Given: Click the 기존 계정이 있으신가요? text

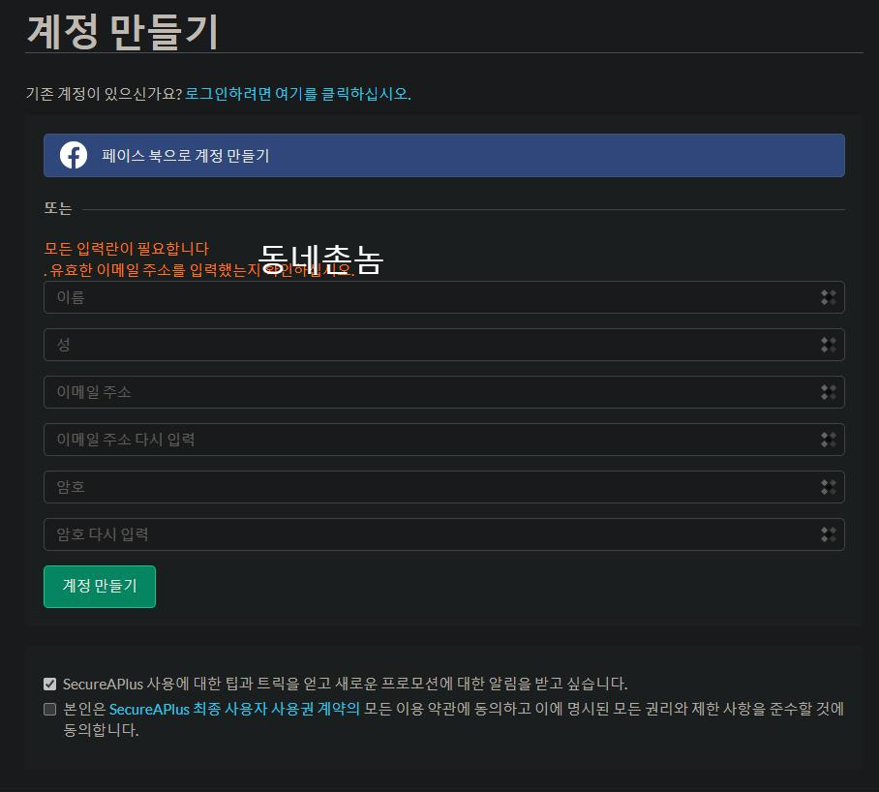Looking at the screenshot, I should (x=105, y=94).
